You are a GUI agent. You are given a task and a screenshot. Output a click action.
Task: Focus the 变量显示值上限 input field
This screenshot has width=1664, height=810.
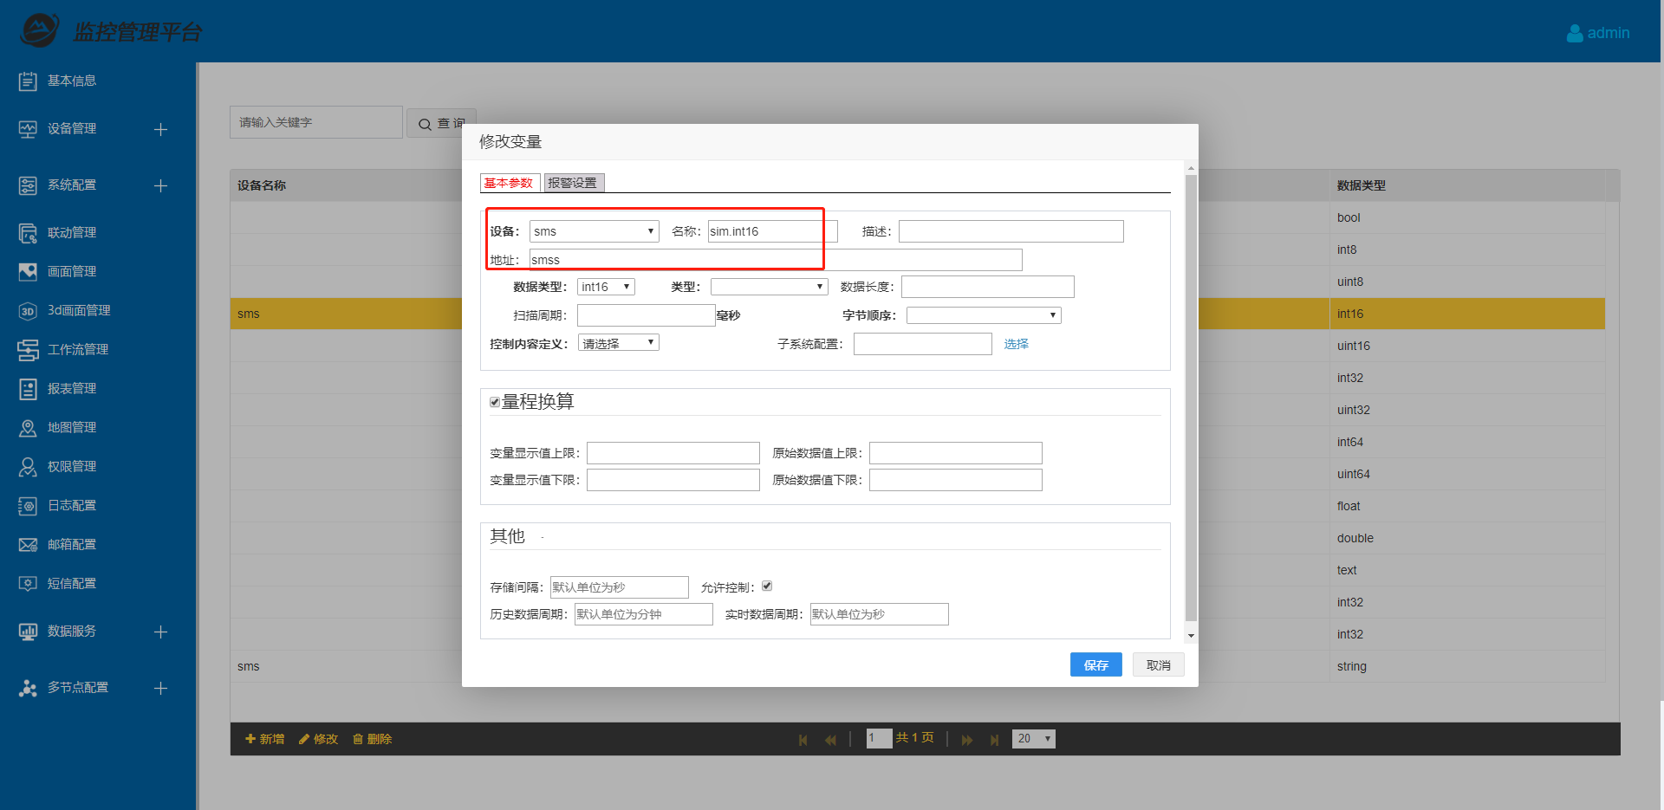pos(673,453)
